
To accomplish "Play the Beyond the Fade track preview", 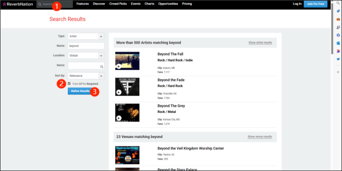I will point(119,92).
